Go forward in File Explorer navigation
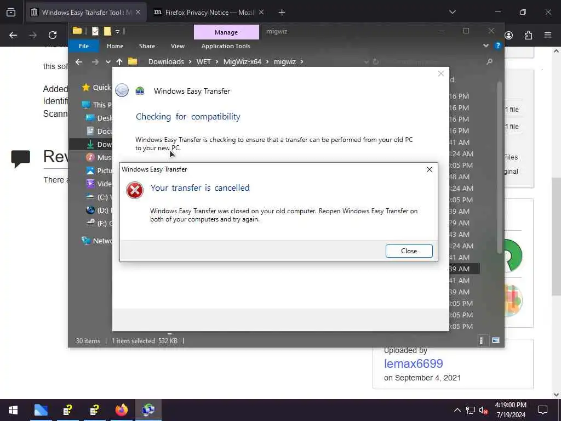 (x=95, y=61)
